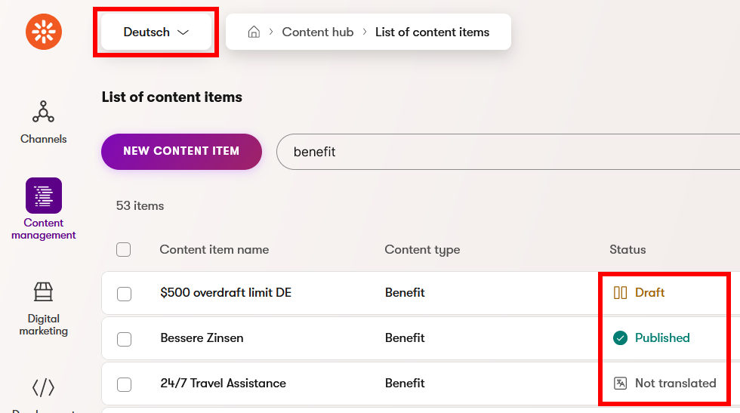Click the Kentico logo icon
This screenshot has height=413, width=740.
44,32
